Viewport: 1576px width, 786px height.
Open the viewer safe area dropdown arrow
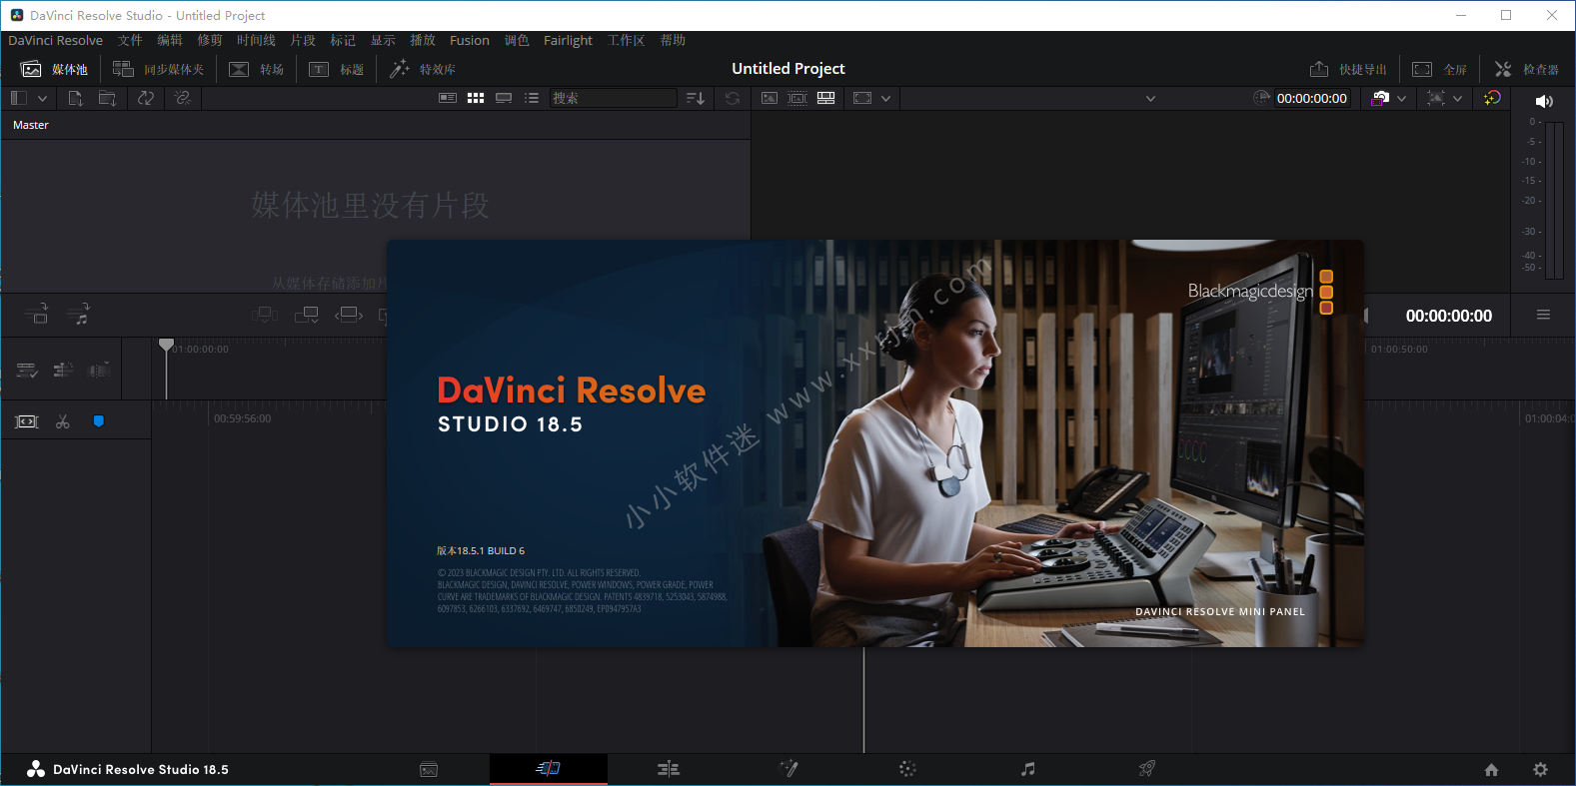885,98
